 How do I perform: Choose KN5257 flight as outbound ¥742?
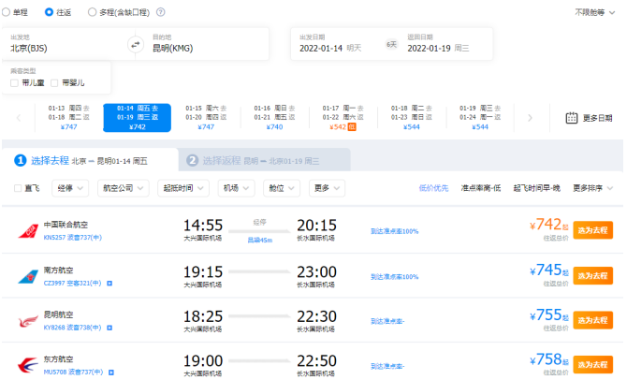click(592, 230)
